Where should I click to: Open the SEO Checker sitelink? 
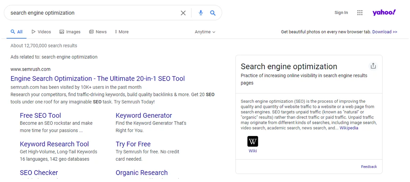click(x=39, y=173)
